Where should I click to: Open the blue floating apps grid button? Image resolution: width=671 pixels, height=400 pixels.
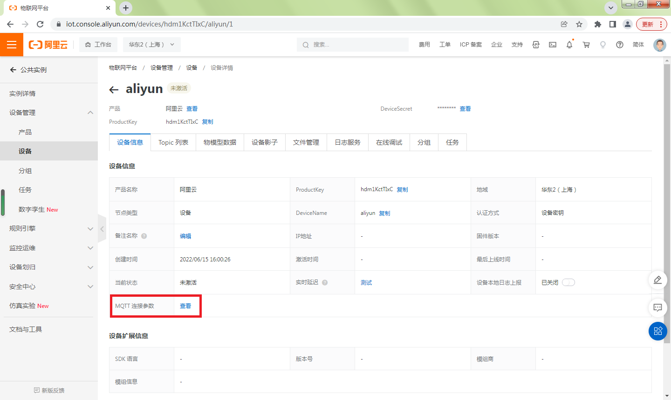tap(658, 331)
